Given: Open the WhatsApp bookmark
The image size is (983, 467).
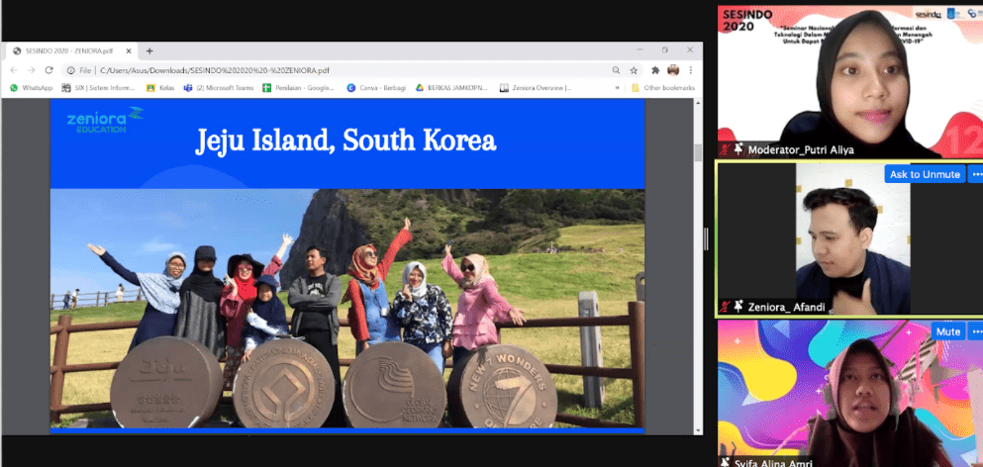Looking at the screenshot, I should 32,88.
